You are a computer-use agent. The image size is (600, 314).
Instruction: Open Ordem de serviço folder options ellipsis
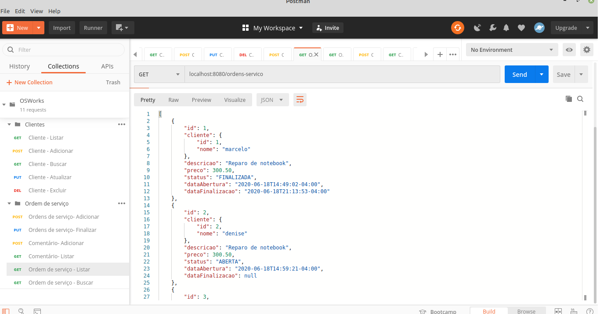pos(122,203)
